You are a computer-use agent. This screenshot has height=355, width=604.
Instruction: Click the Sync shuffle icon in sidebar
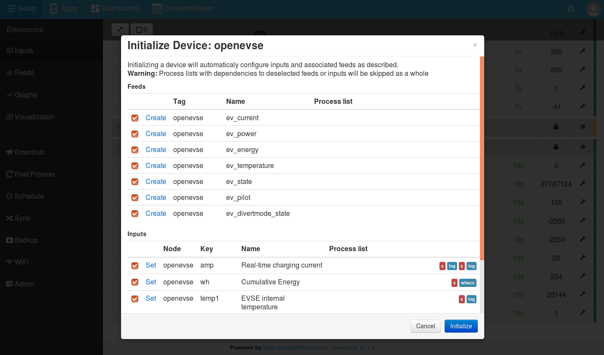click(9, 218)
